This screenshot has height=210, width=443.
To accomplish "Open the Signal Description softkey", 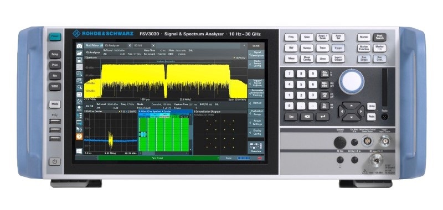I will point(256,54).
